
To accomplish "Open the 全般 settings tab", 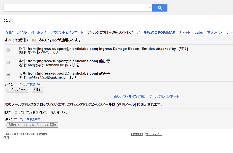I will pos(9,32).
